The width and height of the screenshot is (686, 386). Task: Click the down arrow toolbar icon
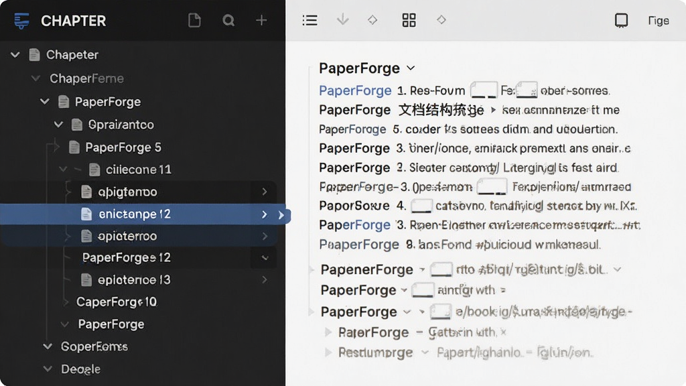342,19
